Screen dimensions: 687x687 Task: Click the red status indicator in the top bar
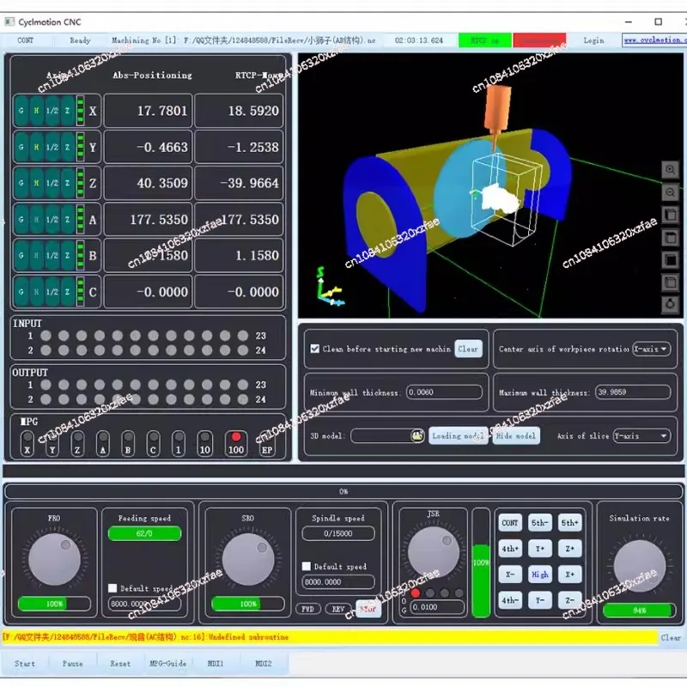(x=539, y=40)
